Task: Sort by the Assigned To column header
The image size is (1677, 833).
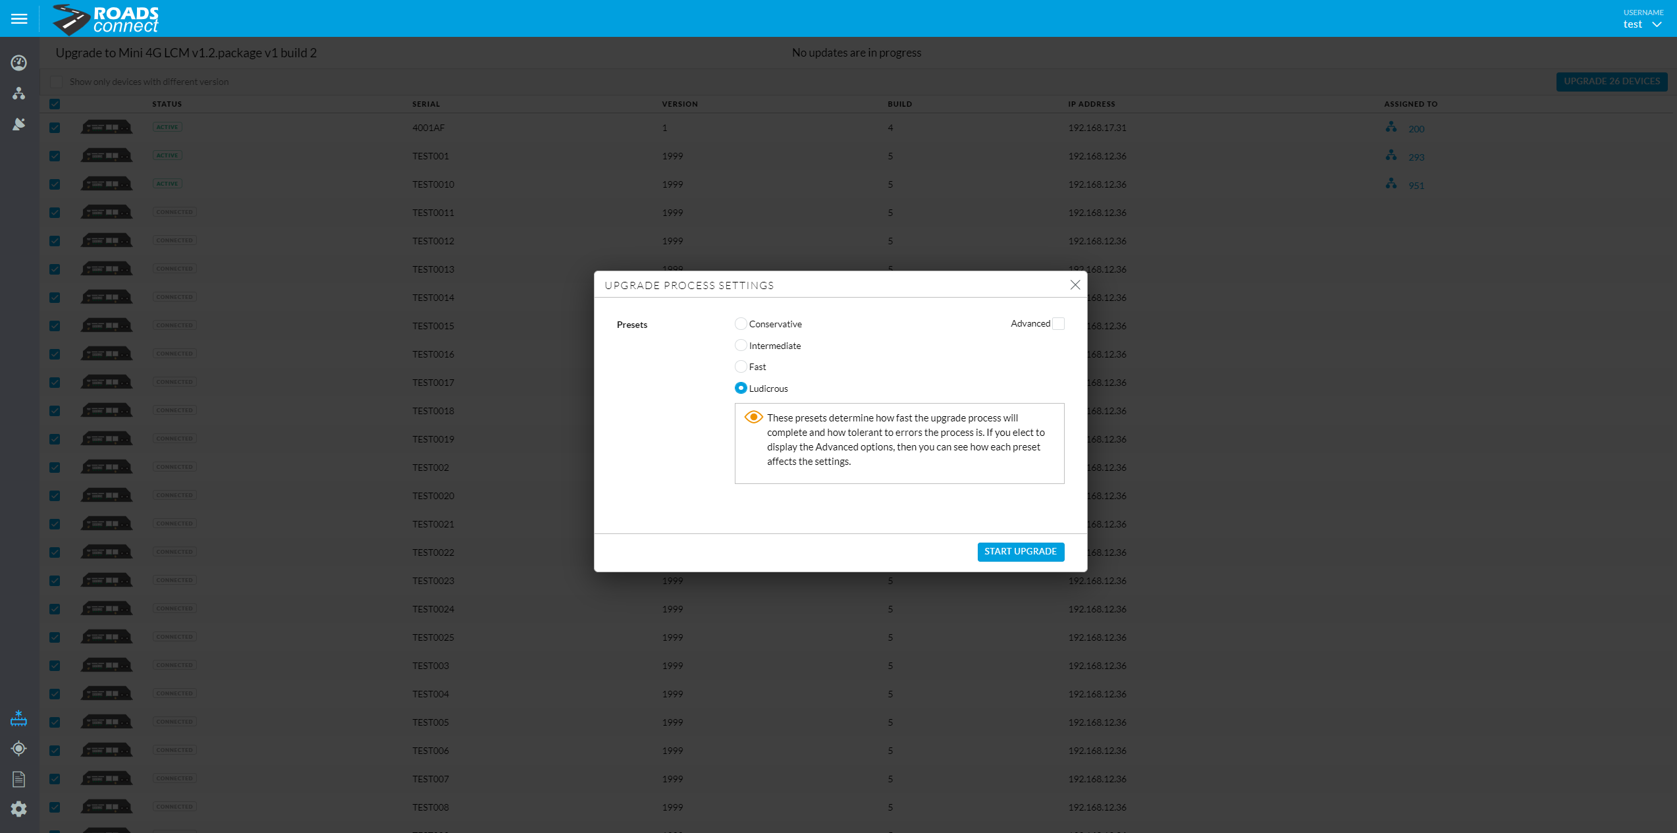Action: 1411,104
